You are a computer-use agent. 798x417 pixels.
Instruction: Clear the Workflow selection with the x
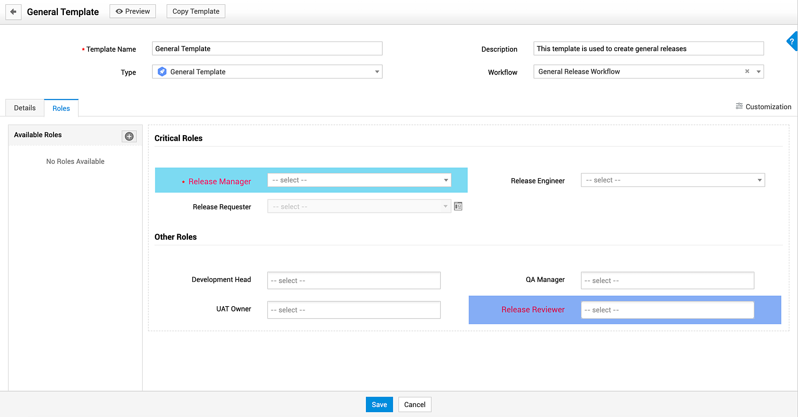coord(747,71)
